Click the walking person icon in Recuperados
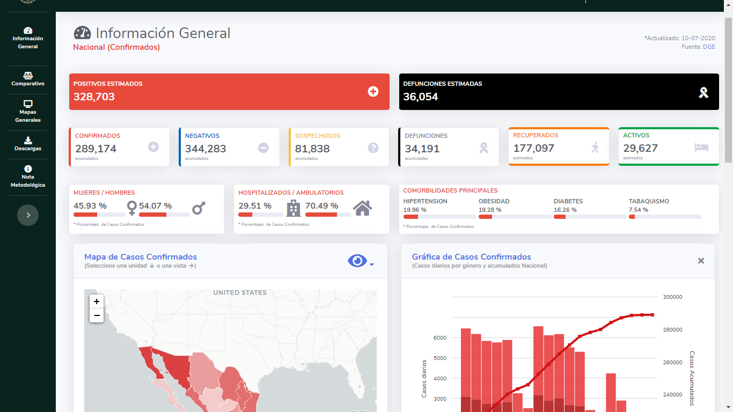733x412 pixels. [x=595, y=147]
